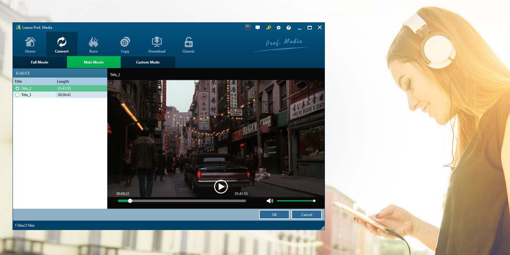Screen dimensions: 510x255
Task: Open the Download module
Action: click(157, 45)
